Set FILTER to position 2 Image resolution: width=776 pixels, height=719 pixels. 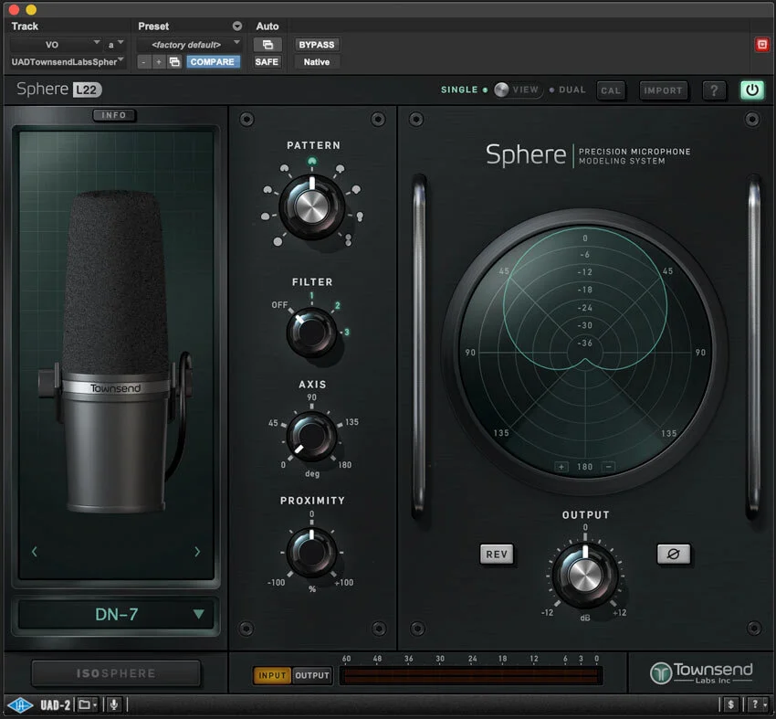[x=338, y=305]
